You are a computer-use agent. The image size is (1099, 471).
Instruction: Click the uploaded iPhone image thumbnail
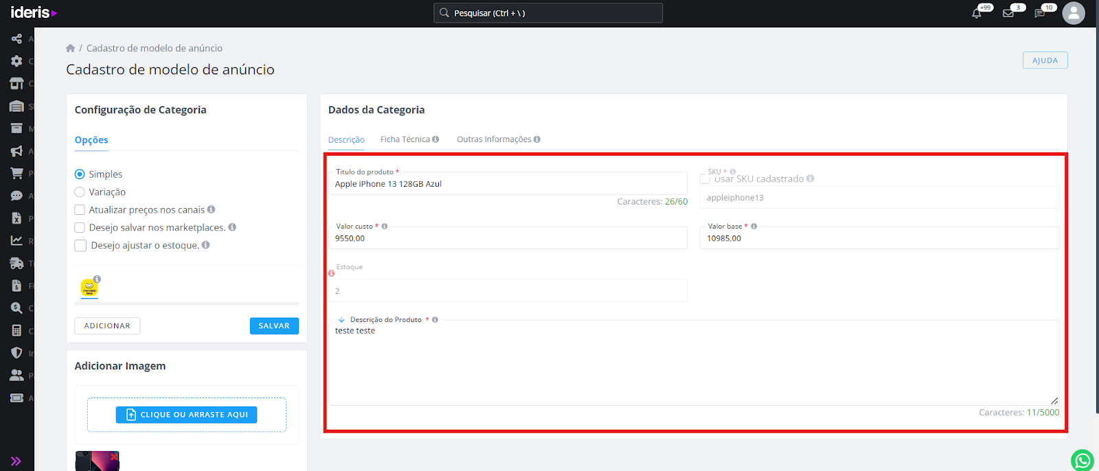(98, 461)
